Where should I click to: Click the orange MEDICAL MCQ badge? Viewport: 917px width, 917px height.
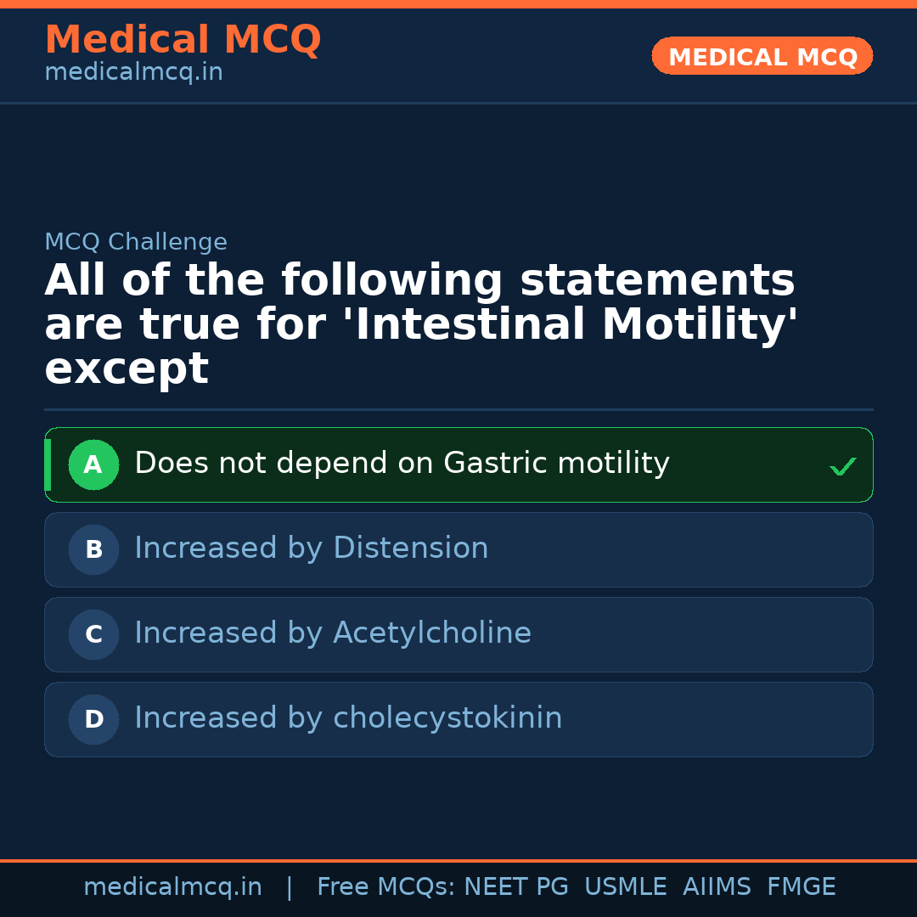(x=762, y=56)
